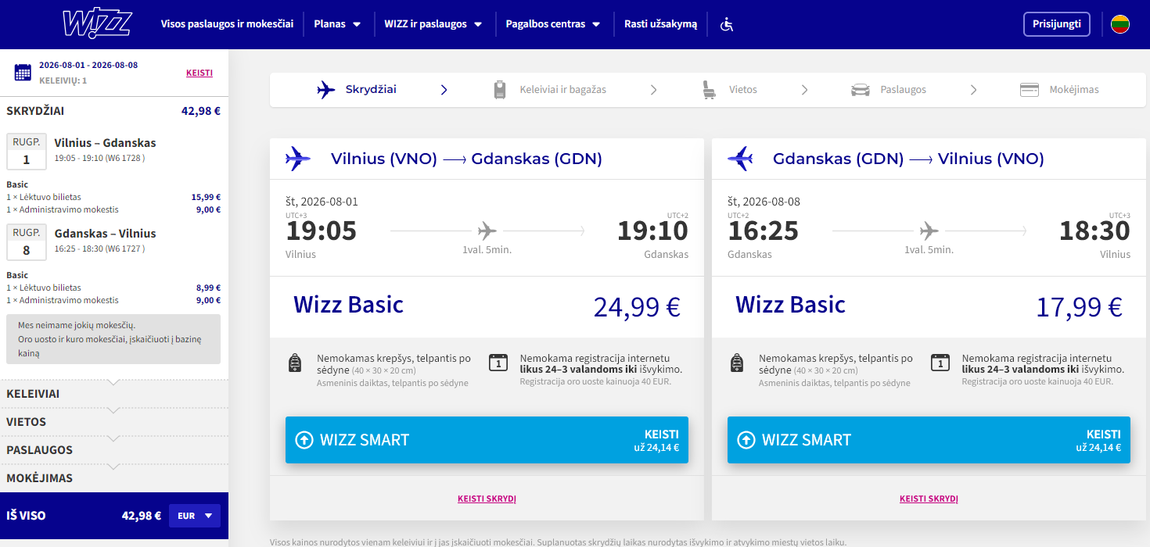Expand the Vietos sidebar section
The image size is (1150, 547).
pyautogui.click(x=113, y=422)
